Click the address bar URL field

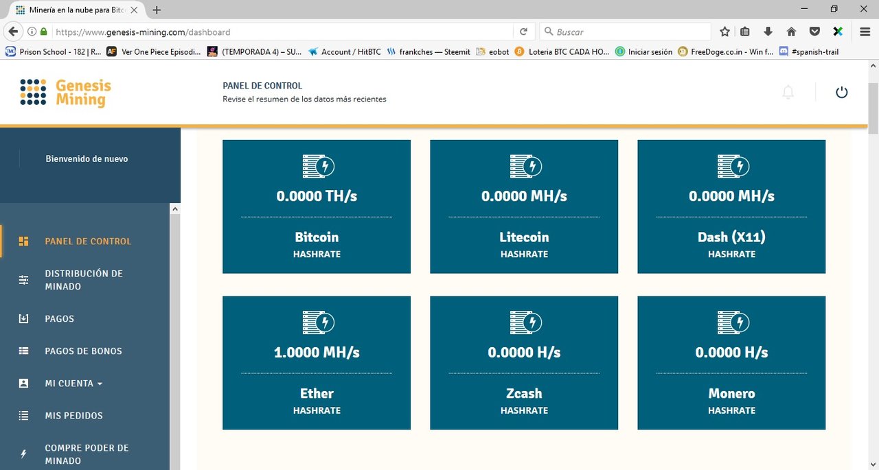282,32
